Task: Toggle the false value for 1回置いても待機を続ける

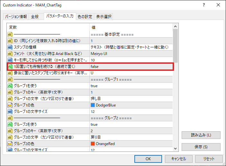Action: click(131, 67)
